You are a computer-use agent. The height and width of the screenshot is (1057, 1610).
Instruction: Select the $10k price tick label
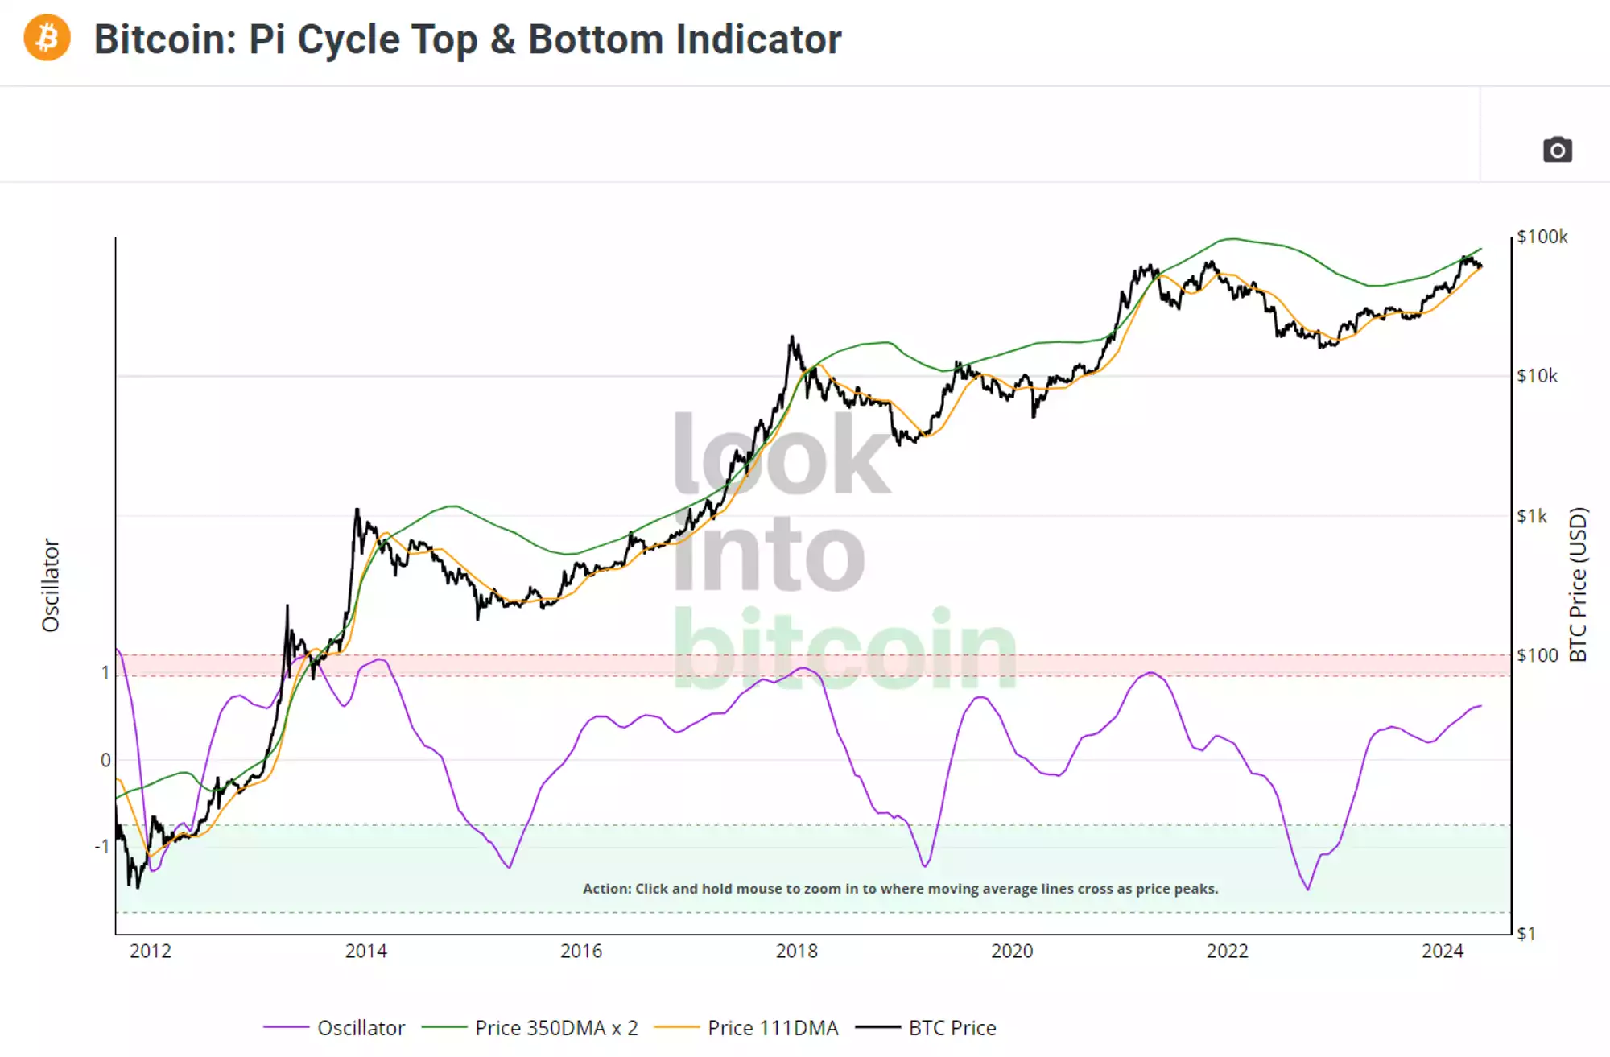point(1537,376)
